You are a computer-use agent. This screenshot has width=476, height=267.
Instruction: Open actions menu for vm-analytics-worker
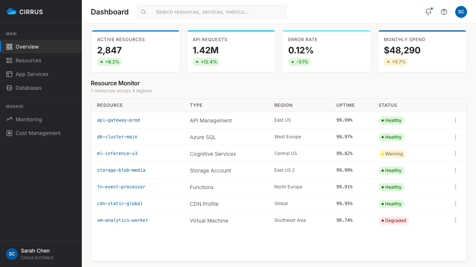pos(456,220)
